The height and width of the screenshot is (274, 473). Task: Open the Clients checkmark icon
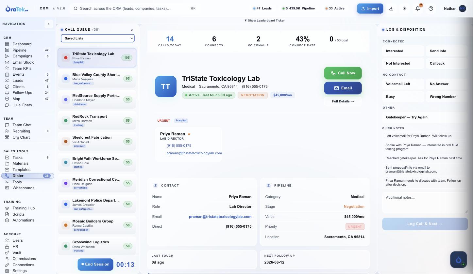pyautogui.click(x=7, y=87)
